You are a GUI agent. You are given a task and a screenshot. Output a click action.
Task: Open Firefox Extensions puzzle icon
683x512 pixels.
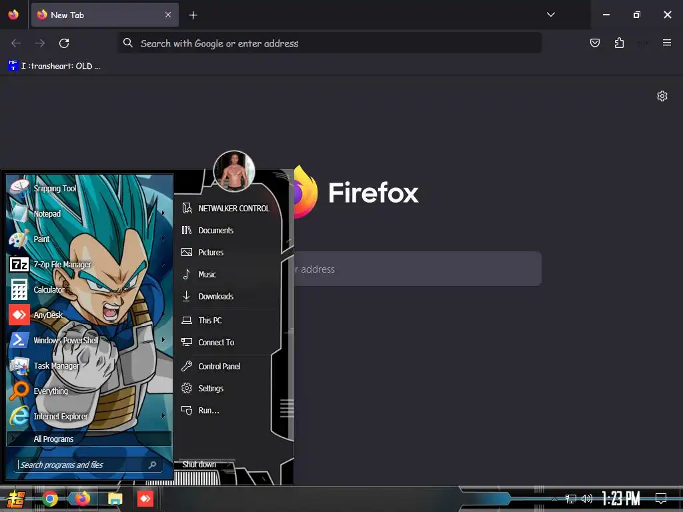pyautogui.click(x=619, y=43)
